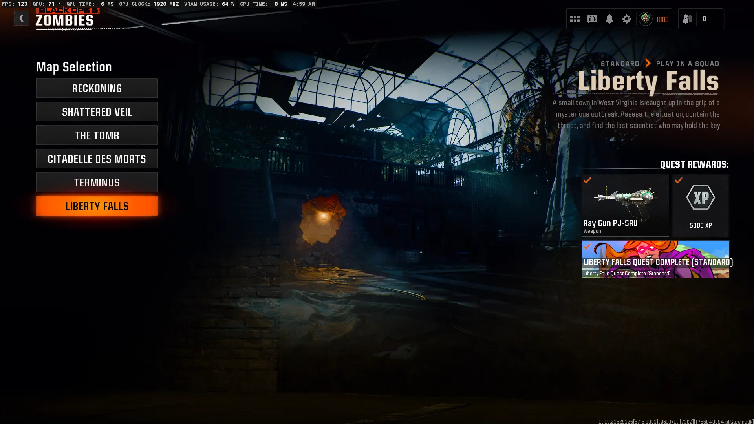This screenshot has height=424, width=754.
Task: Click checkmark on 5000 XP reward
Action: [679, 180]
